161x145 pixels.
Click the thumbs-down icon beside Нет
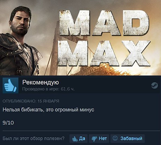pyautogui.click(x=94, y=139)
